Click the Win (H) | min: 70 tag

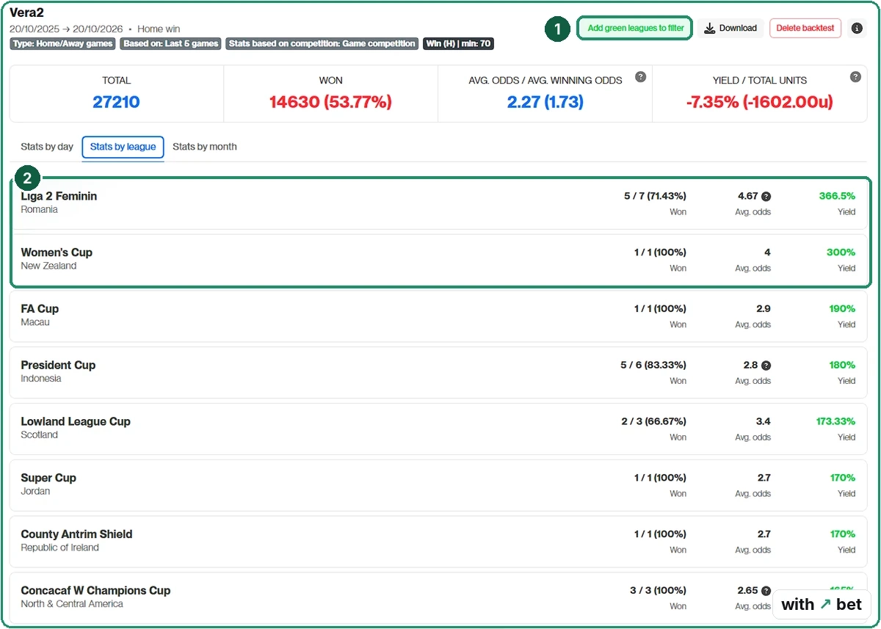coord(458,44)
